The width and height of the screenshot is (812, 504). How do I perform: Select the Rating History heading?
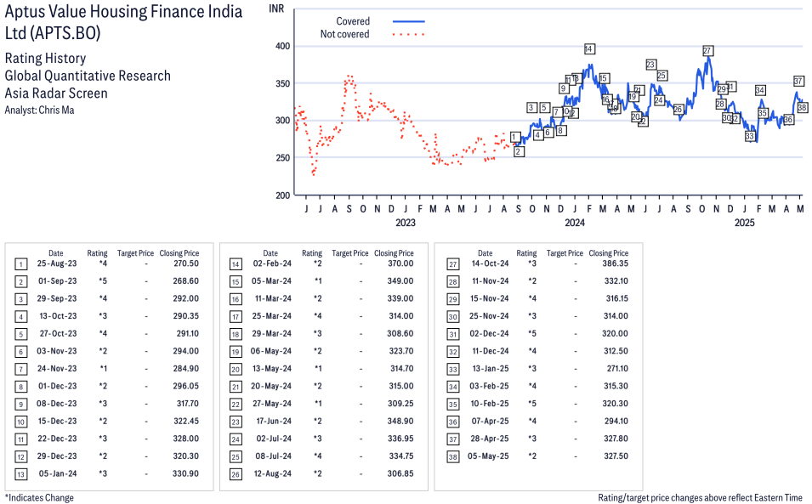(46, 58)
